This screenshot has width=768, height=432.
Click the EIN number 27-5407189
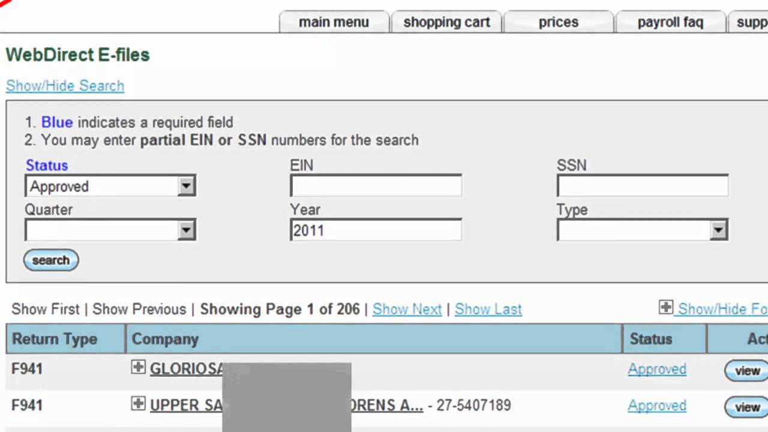473,406
